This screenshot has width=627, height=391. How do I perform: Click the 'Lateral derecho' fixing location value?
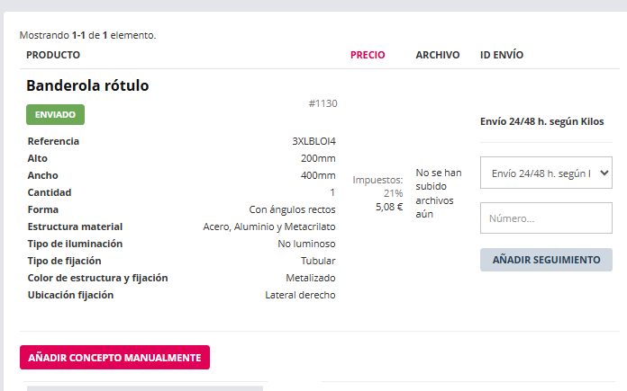(x=300, y=295)
